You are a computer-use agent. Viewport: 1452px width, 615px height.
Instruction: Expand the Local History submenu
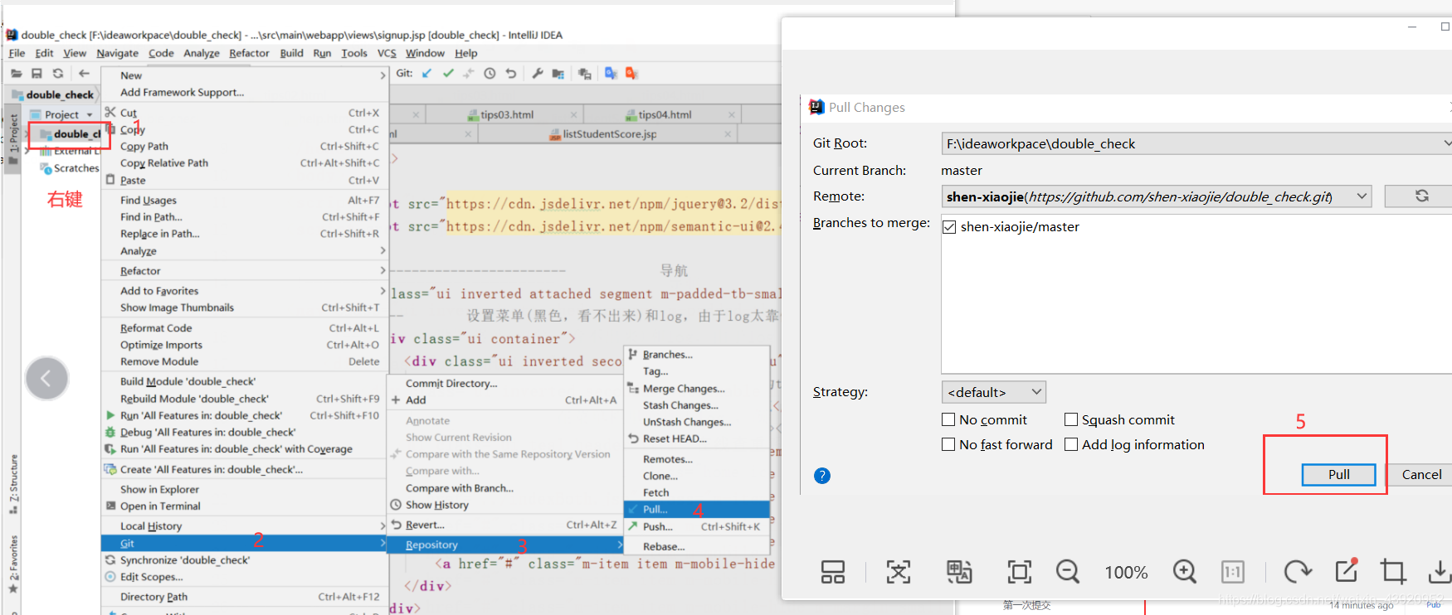(382, 526)
